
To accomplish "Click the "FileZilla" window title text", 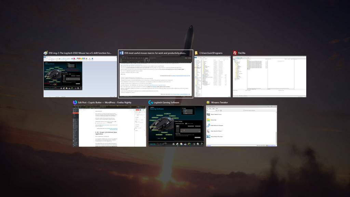I will tap(242, 53).
